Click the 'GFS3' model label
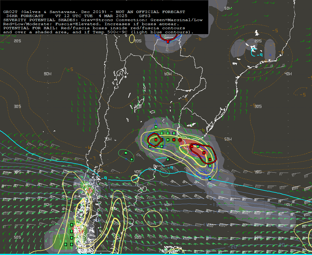Screen dimensions: 312x255 (x=145, y=16)
